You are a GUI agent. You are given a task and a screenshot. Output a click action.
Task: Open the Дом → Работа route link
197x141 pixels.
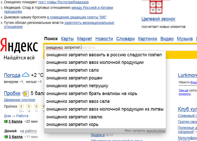click(x=16, y=116)
